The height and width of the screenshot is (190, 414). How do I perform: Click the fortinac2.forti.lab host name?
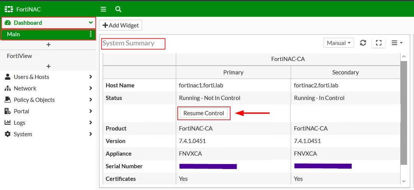[316, 85]
